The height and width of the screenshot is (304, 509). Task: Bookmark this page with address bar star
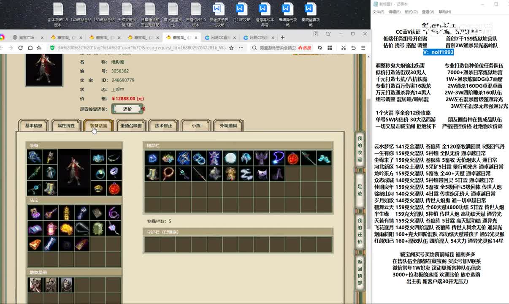231,48
